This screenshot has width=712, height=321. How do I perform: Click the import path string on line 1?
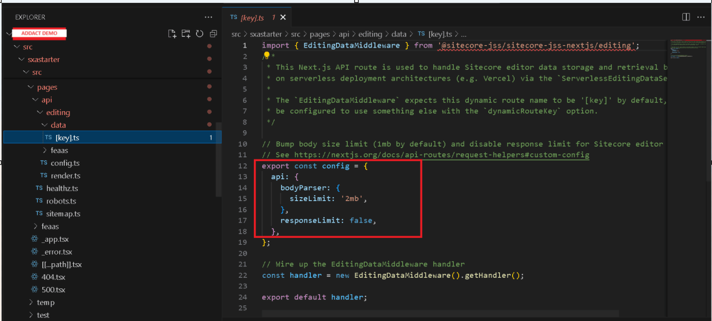[x=536, y=46]
